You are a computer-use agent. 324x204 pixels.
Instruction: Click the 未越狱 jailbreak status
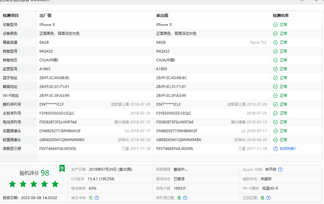tap(266, 179)
